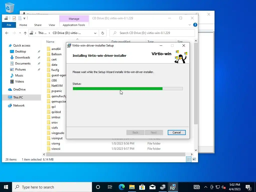
Task: Click the Virtio-win installer title bar icon
Action: point(69,45)
